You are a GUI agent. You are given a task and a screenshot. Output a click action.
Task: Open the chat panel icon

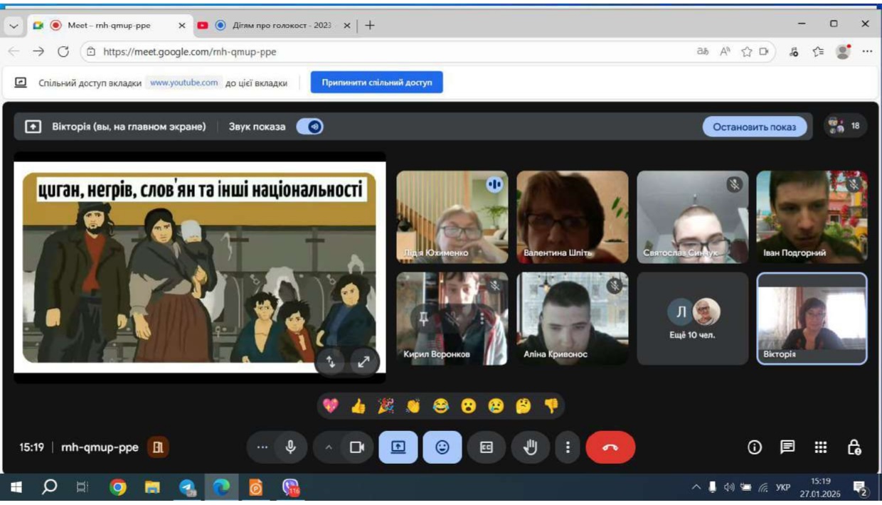pos(787,447)
